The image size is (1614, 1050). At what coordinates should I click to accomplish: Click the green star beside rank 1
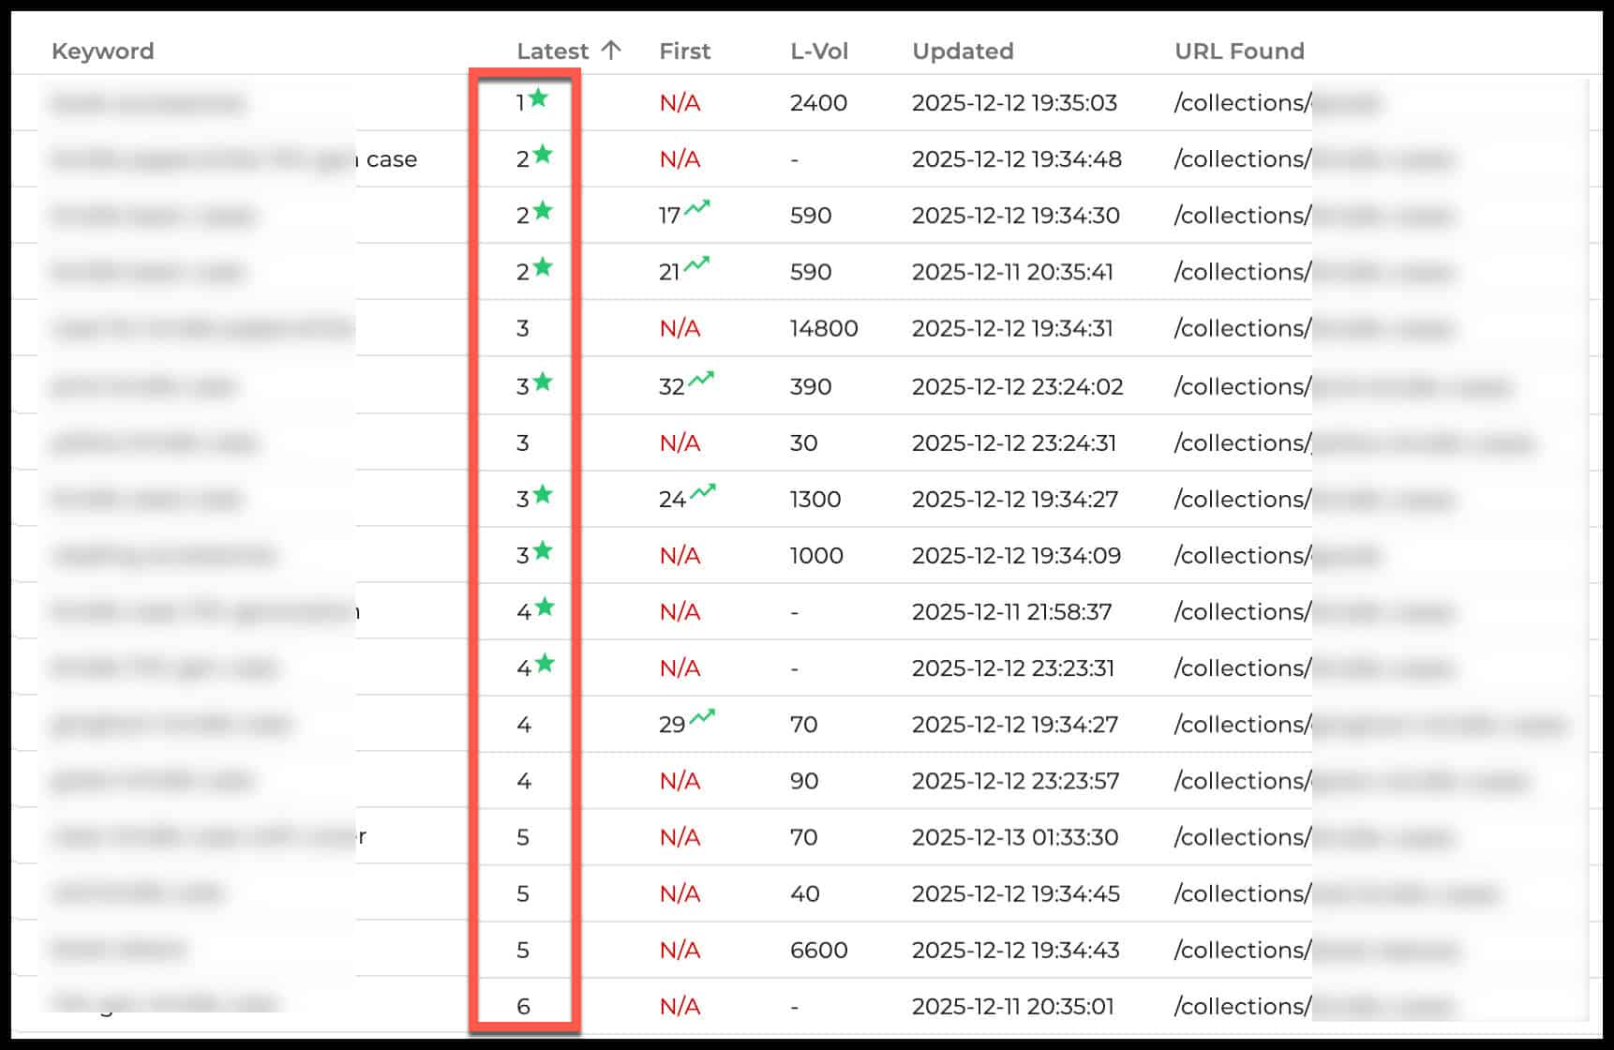click(x=538, y=97)
